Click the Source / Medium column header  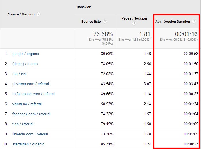pyautogui.click(x=21, y=14)
